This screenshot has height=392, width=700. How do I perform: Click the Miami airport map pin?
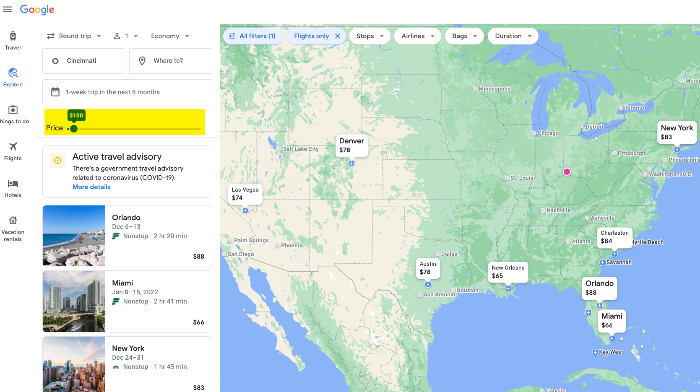(x=612, y=338)
